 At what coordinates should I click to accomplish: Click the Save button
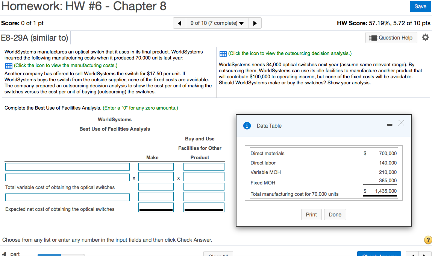[420, 6]
